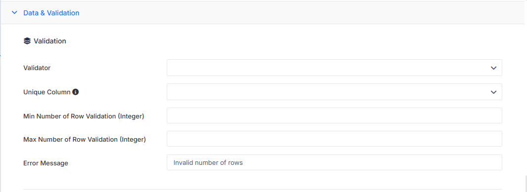The width and height of the screenshot is (527, 192).
Task: Select the 'Invalid number of rows' placeholder text
Action: click(208, 162)
